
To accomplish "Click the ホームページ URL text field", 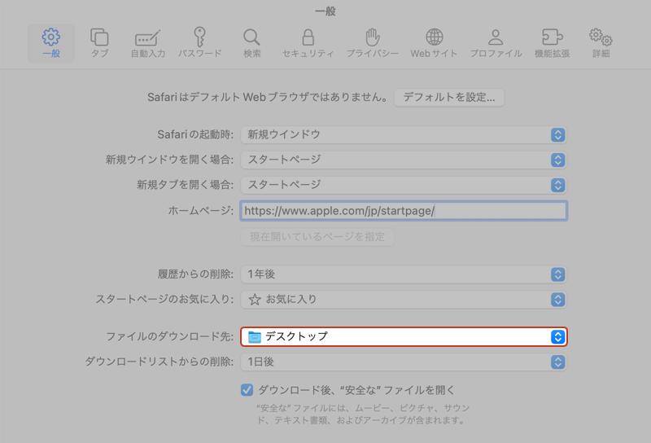I will [x=404, y=211].
